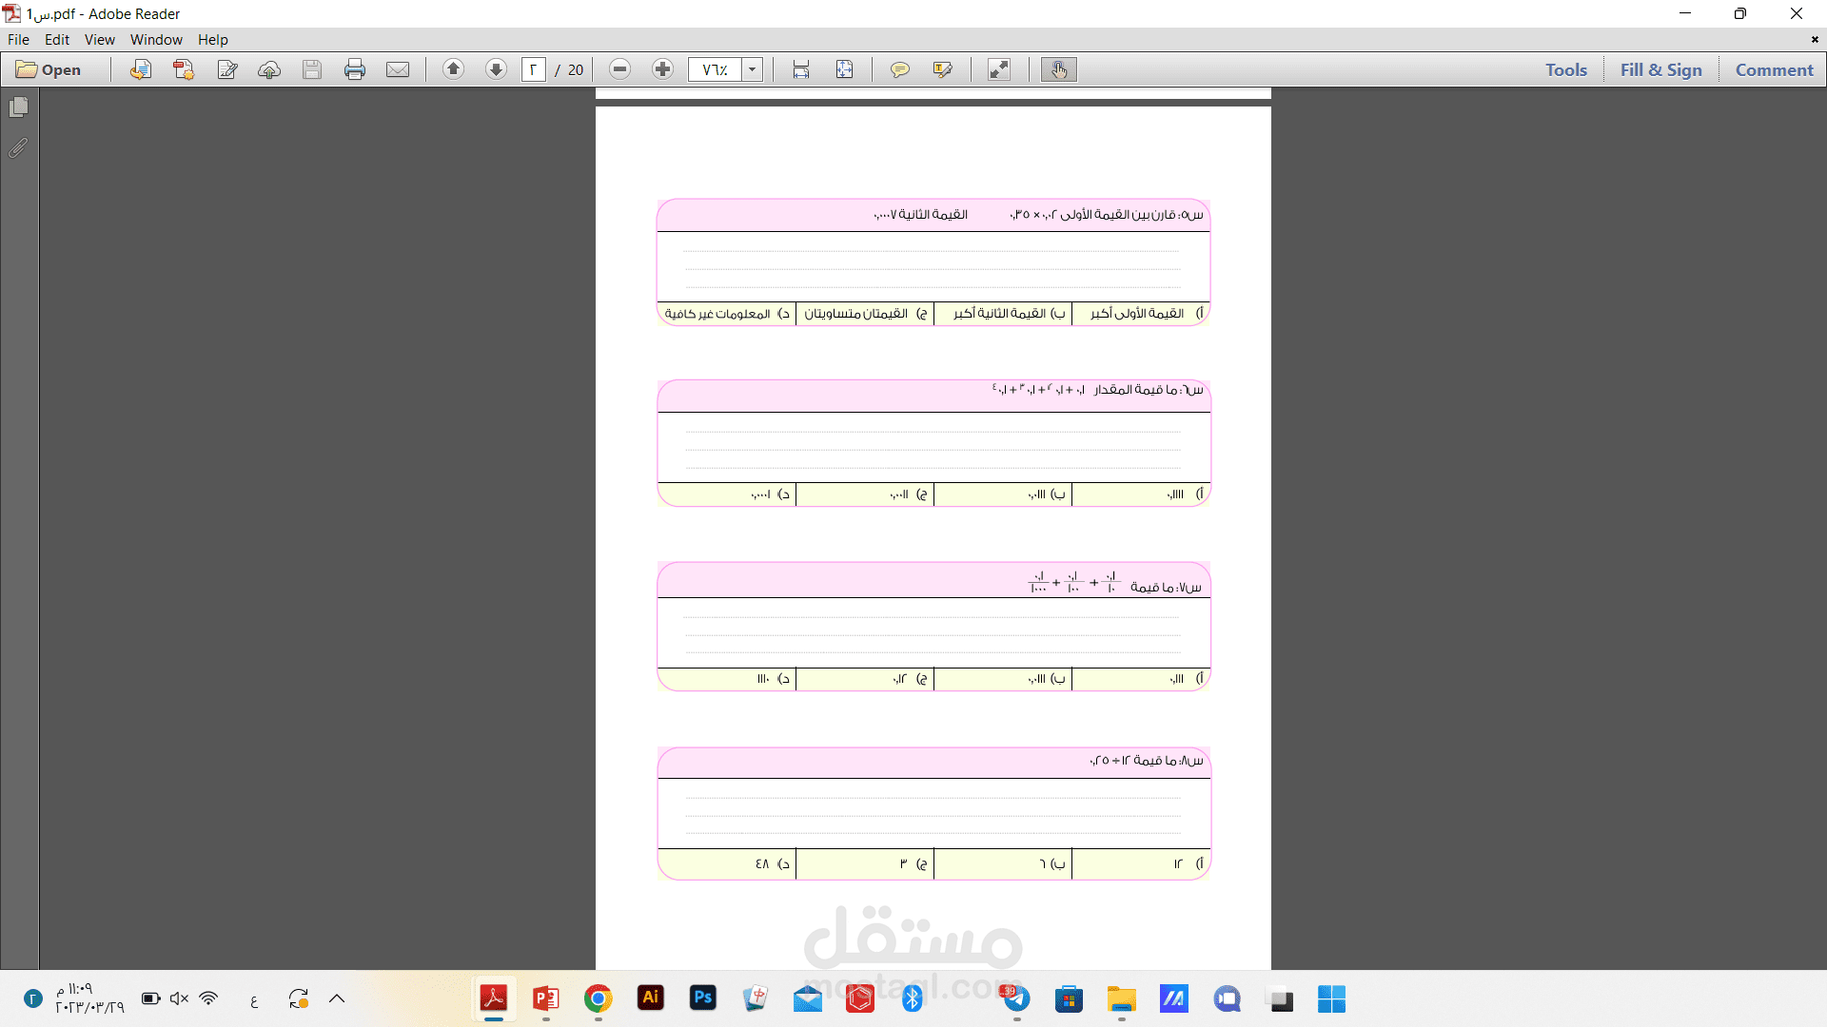Click the Open file button
The width and height of the screenshot is (1827, 1027).
point(49,69)
